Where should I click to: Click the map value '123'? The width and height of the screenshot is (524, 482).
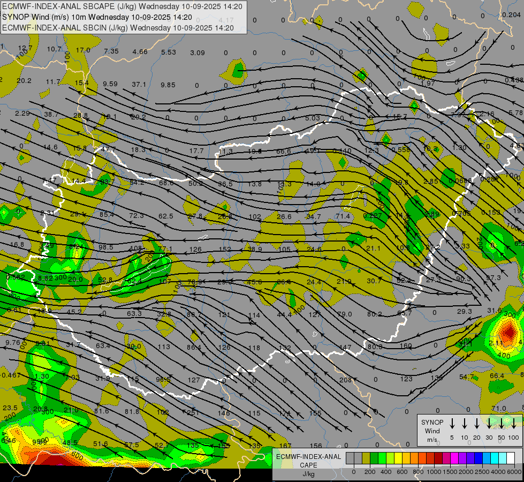click(x=406, y=379)
